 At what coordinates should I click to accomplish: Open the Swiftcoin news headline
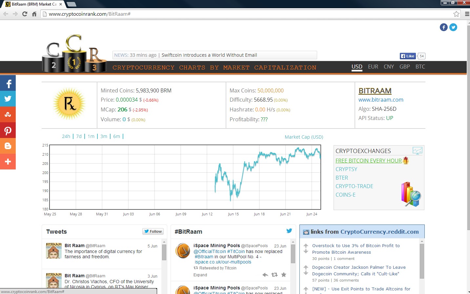(x=209, y=55)
